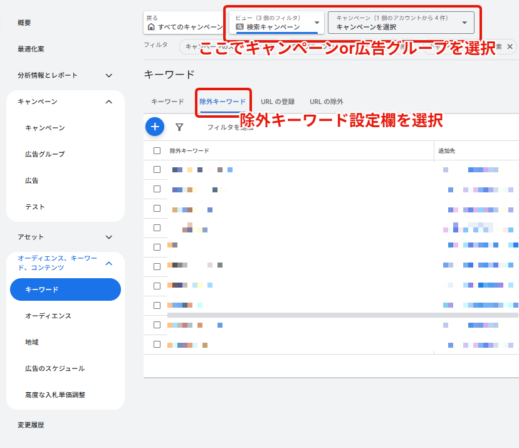Open the funnel filter icon
519x448 pixels.
pos(179,127)
